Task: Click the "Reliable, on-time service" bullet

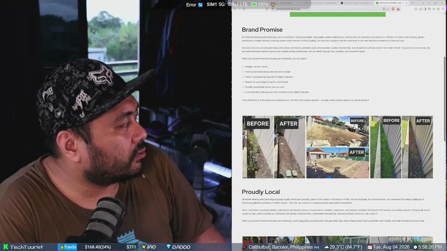Action: pos(256,67)
